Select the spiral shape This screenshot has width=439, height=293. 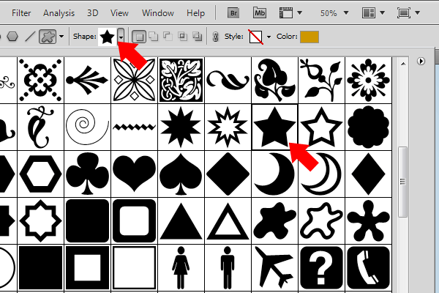tap(87, 127)
